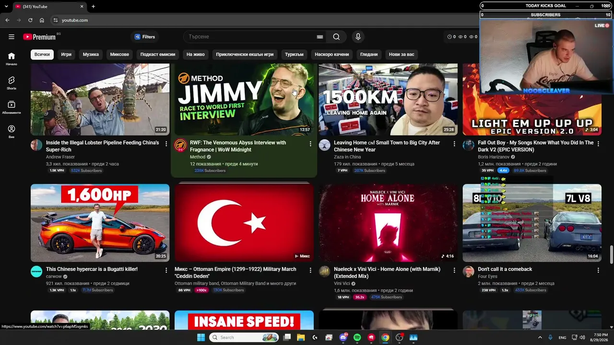Open options menu for Home Alone video
The height and width of the screenshot is (345, 614).
[x=454, y=270]
